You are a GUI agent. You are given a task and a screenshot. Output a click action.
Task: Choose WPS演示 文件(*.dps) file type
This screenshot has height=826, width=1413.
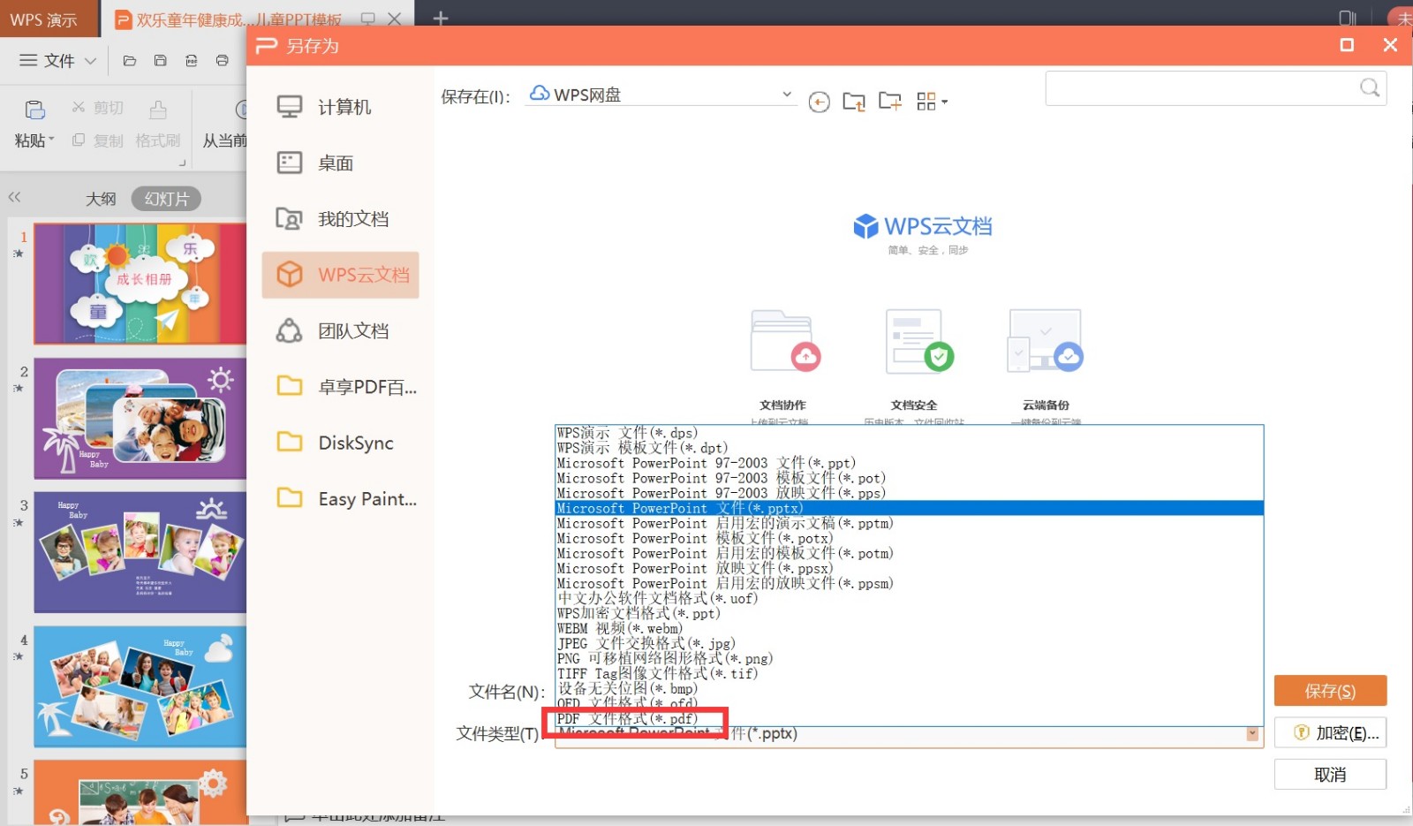(909, 433)
